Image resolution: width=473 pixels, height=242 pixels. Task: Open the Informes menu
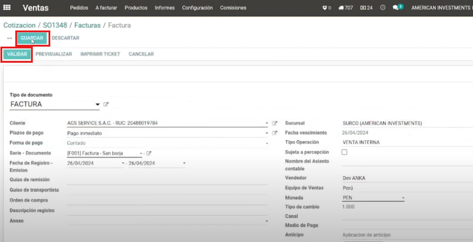(164, 8)
